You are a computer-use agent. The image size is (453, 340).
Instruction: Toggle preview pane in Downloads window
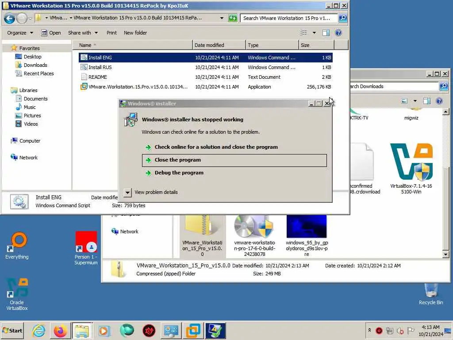(427, 101)
